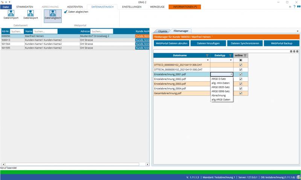Open the Dateityp filter row dropdown
301x180 pixels.
tap(231, 60)
